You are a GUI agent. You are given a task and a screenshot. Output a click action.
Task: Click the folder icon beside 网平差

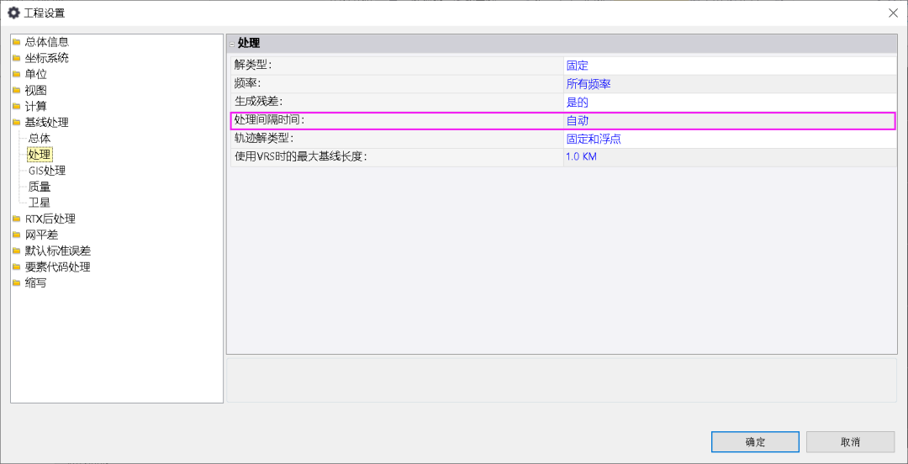pos(17,235)
